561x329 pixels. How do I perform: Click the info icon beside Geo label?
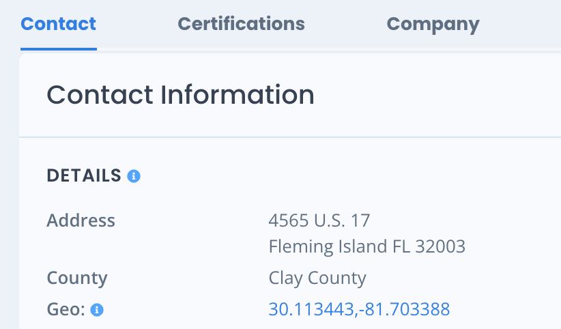click(97, 310)
